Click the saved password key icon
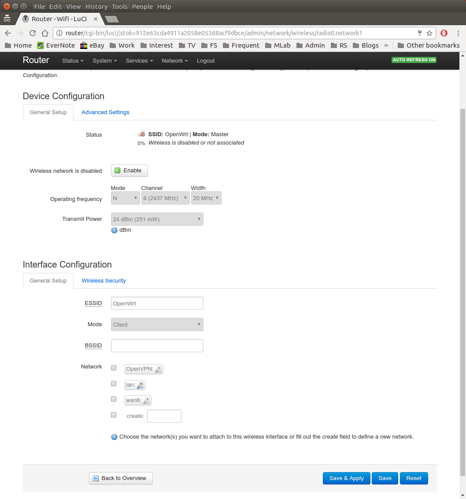Viewport: 466px width, 499px height. pos(420,33)
